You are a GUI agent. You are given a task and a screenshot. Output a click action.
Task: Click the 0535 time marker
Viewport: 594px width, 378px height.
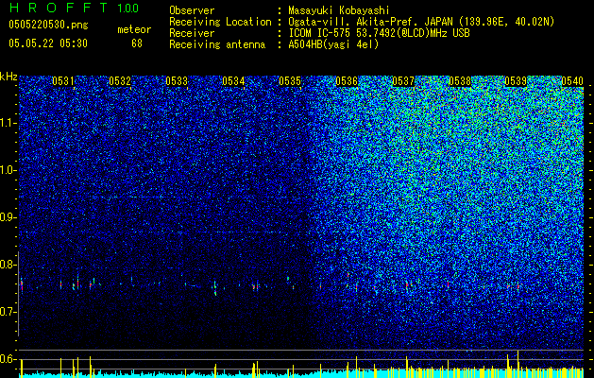290,81
